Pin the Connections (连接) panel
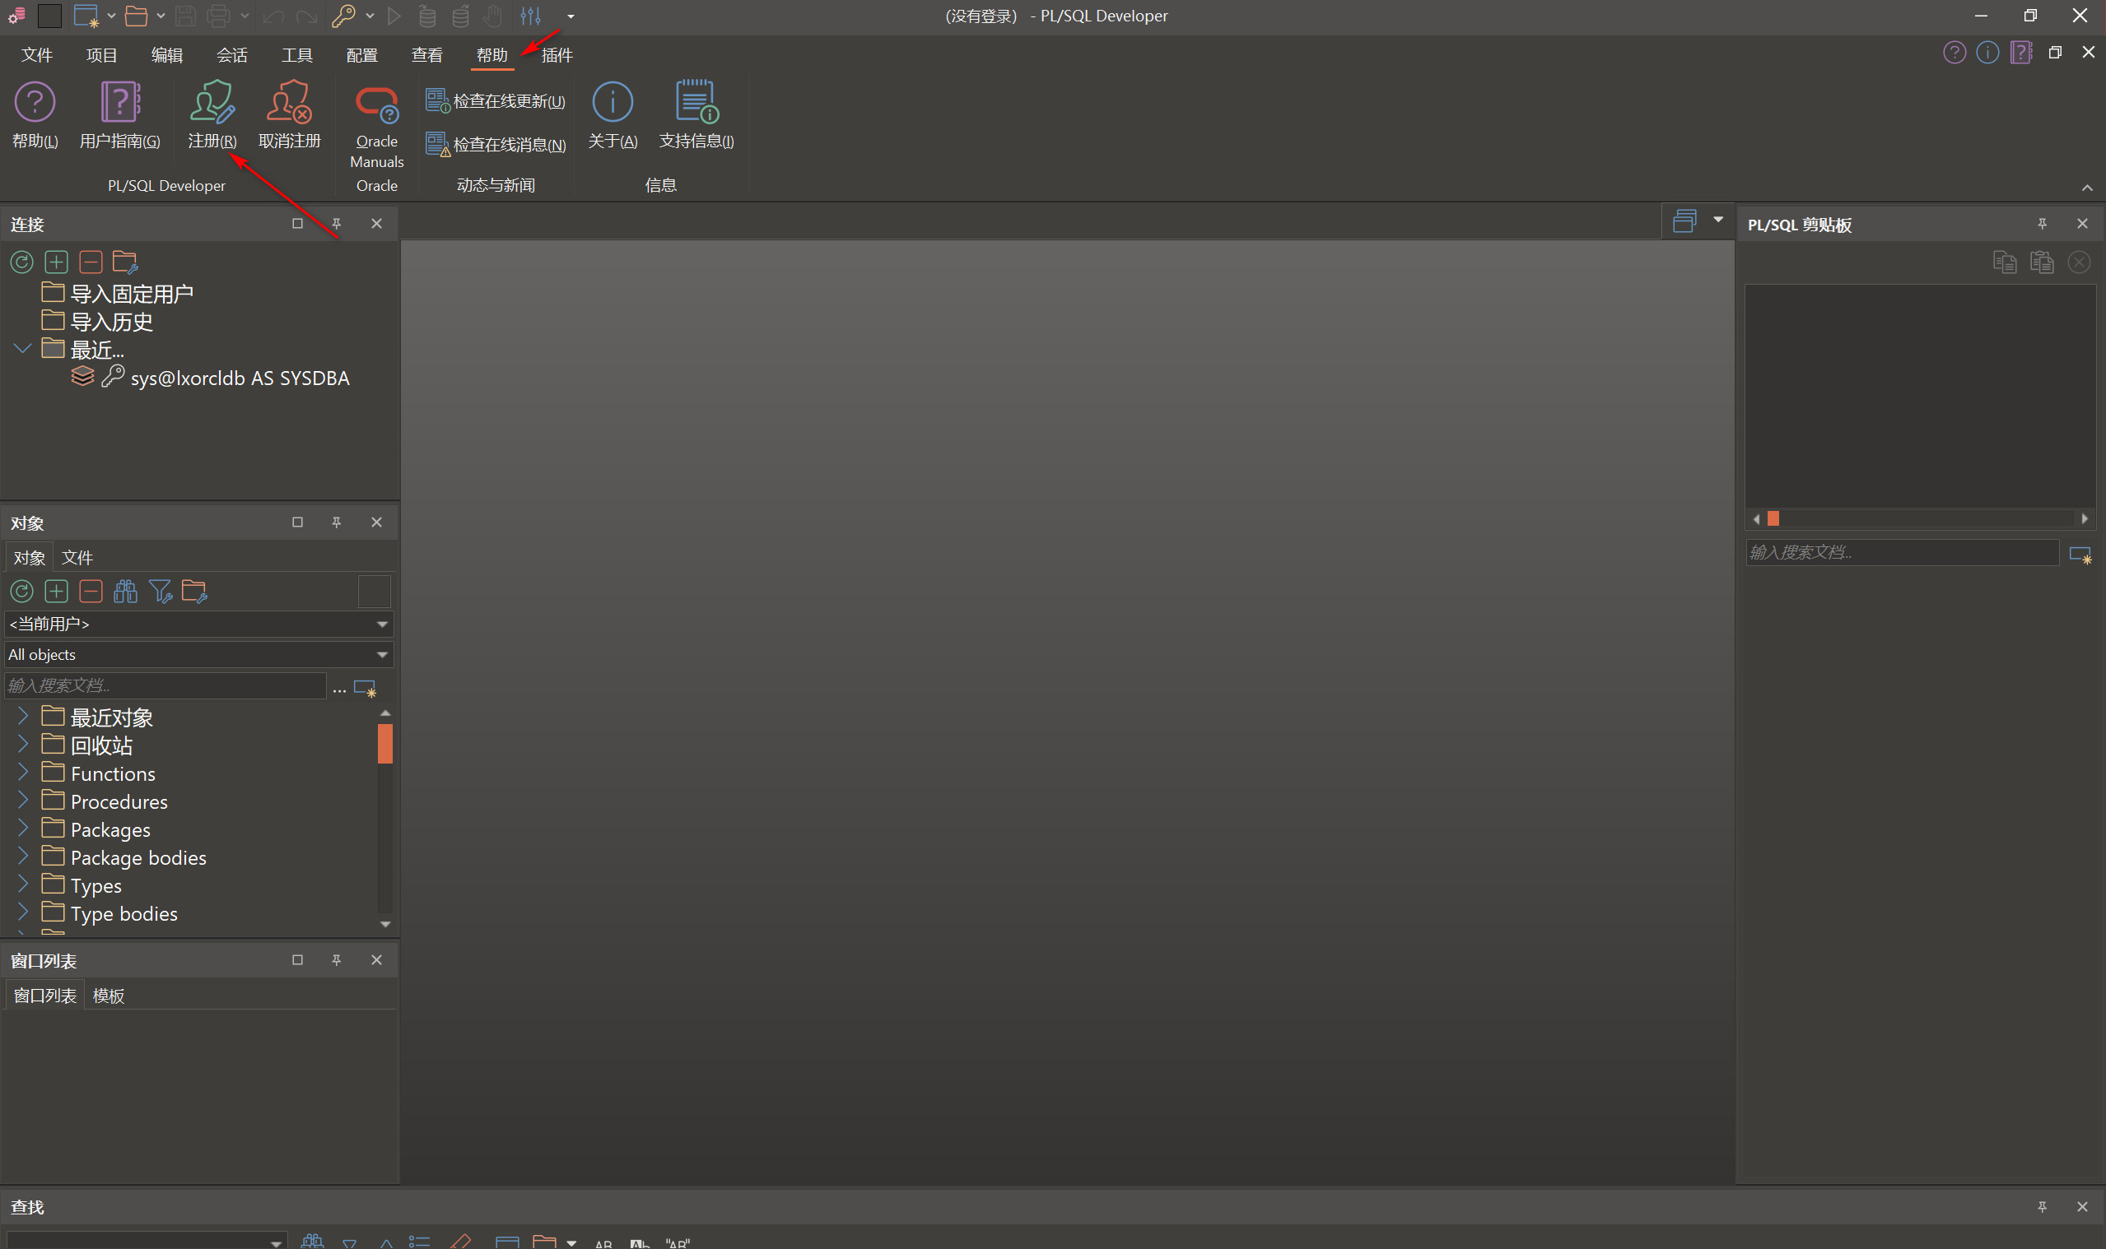Viewport: 2106px width, 1249px height. (336, 224)
